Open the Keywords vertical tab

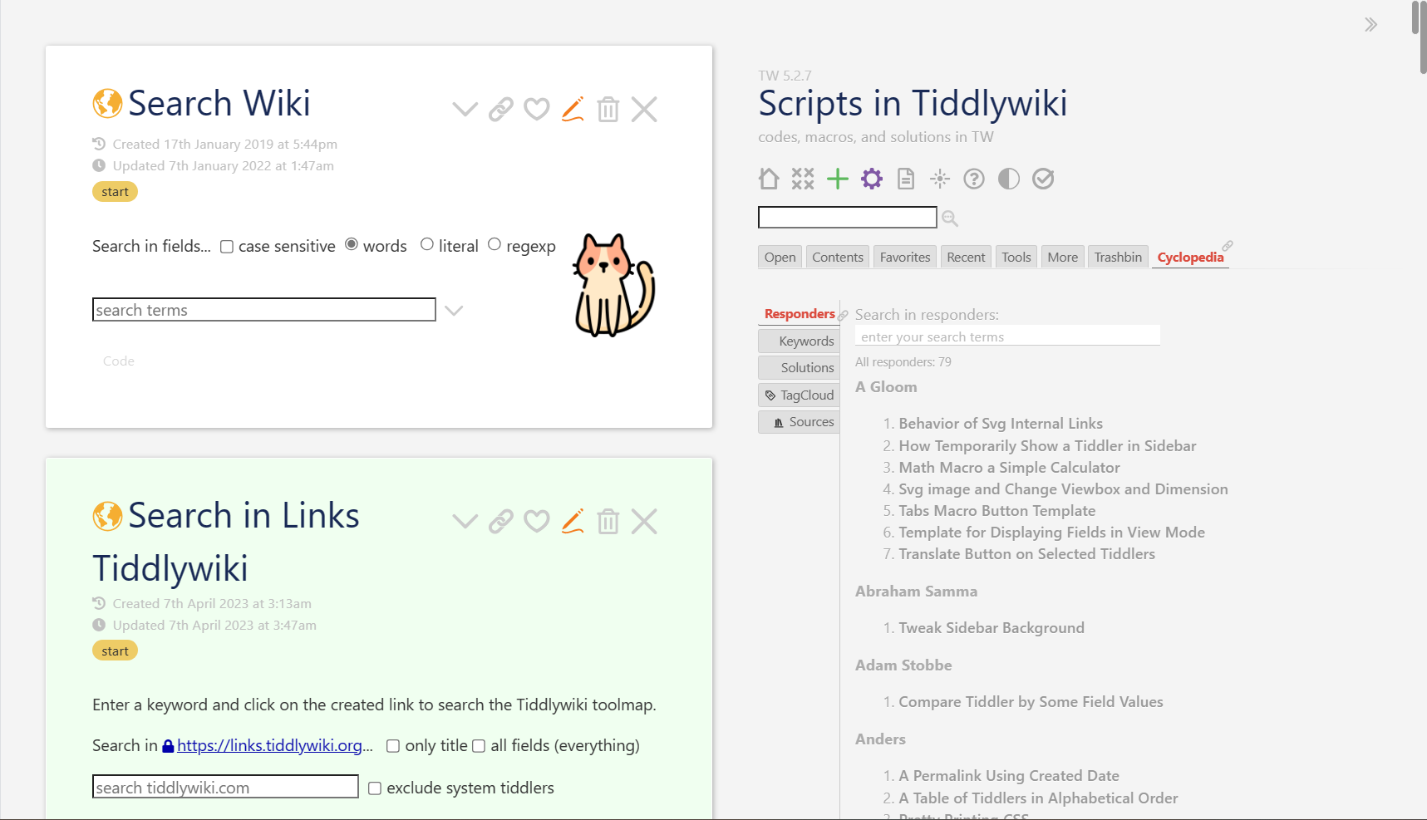(x=799, y=341)
